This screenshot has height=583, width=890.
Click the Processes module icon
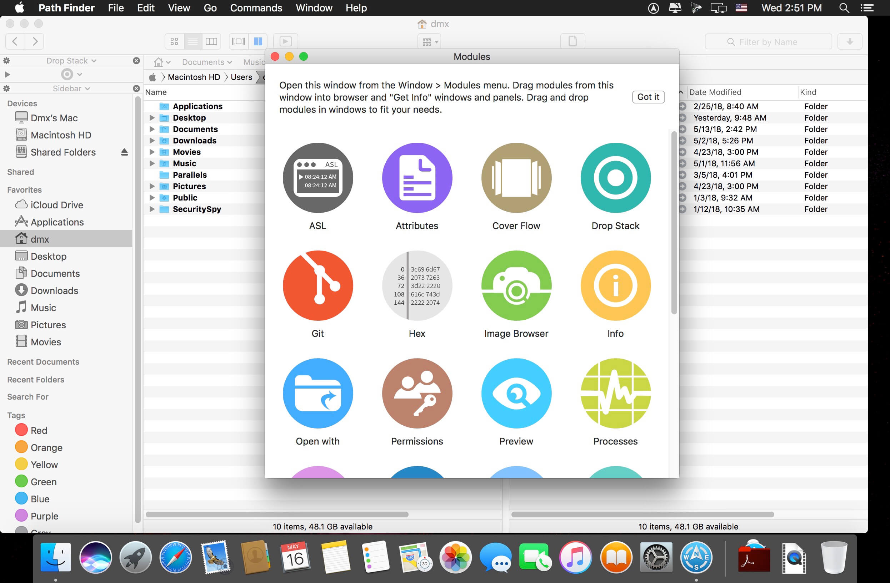pyautogui.click(x=615, y=393)
